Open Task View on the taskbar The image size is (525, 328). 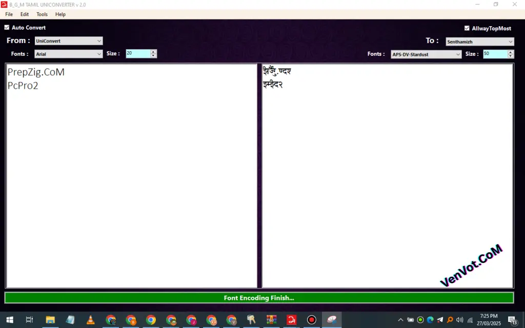click(29, 320)
